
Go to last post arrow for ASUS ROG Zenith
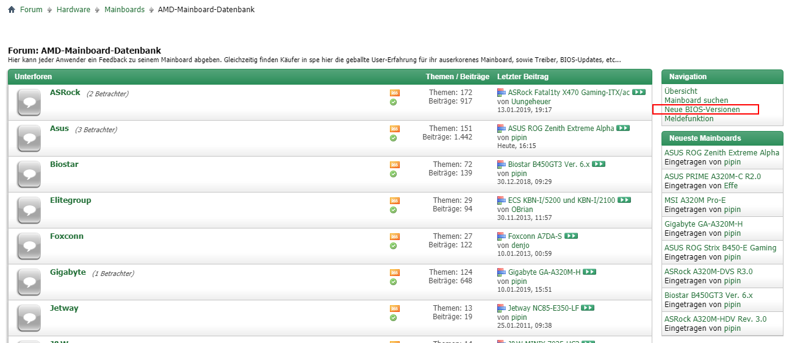(623, 129)
